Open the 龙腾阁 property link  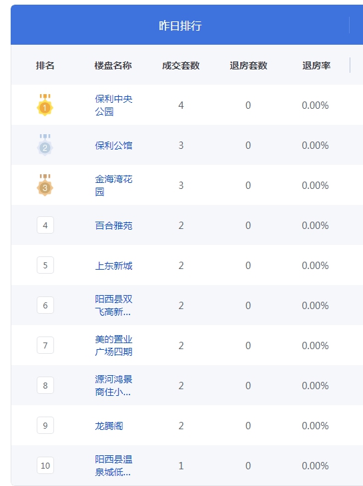point(109,425)
